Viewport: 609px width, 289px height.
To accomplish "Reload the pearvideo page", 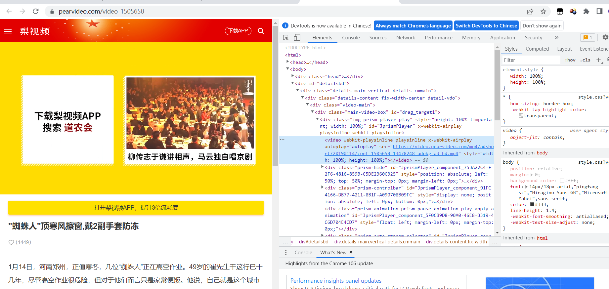I will pos(36,11).
